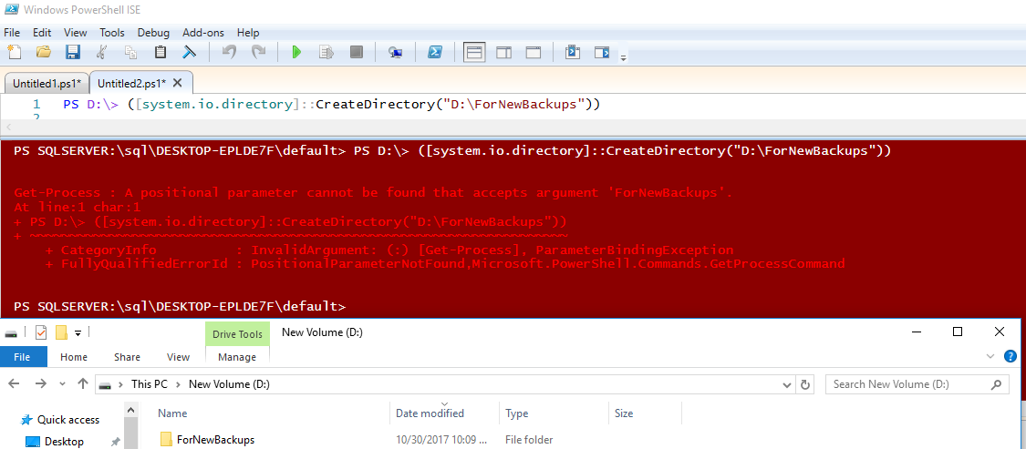Open the Share ribbon tab in Explorer
Viewport: 1026px width, 449px height.
click(x=127, y=357)
